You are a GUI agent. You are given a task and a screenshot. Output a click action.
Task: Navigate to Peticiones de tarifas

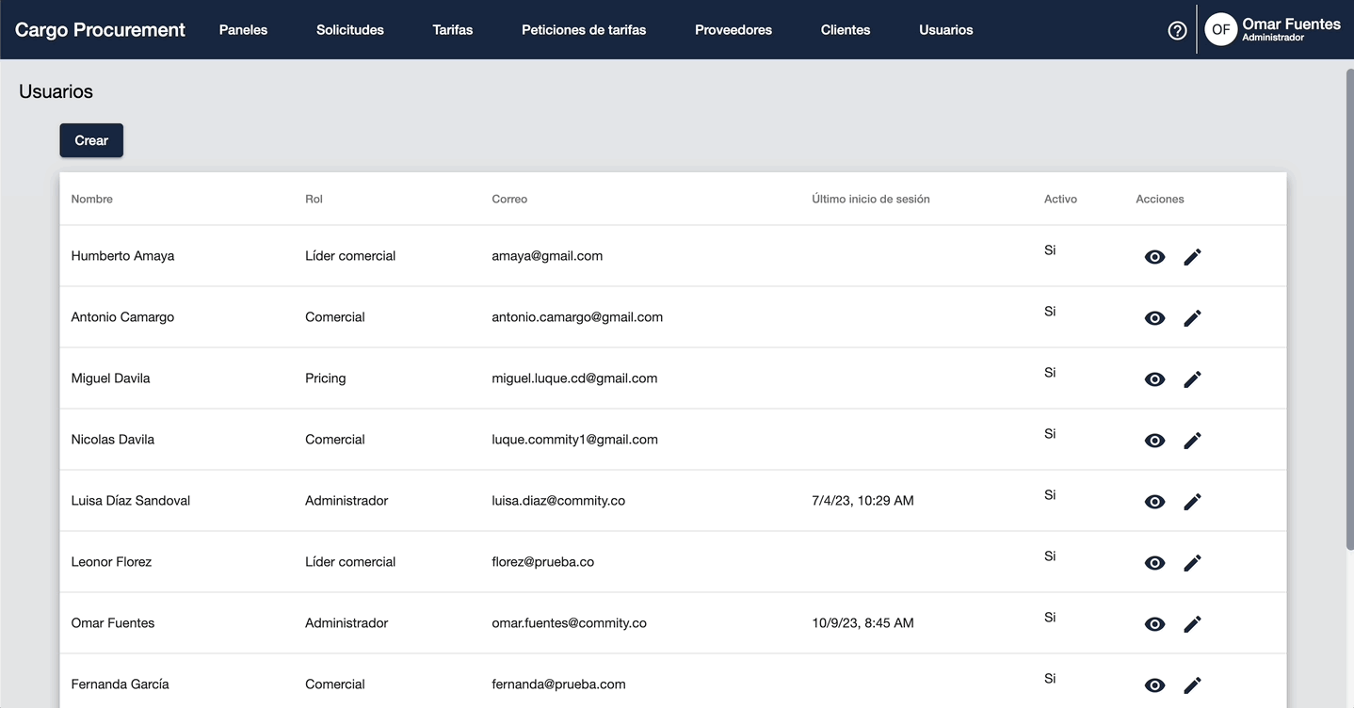pyautogui.click(x=584, y=30)
